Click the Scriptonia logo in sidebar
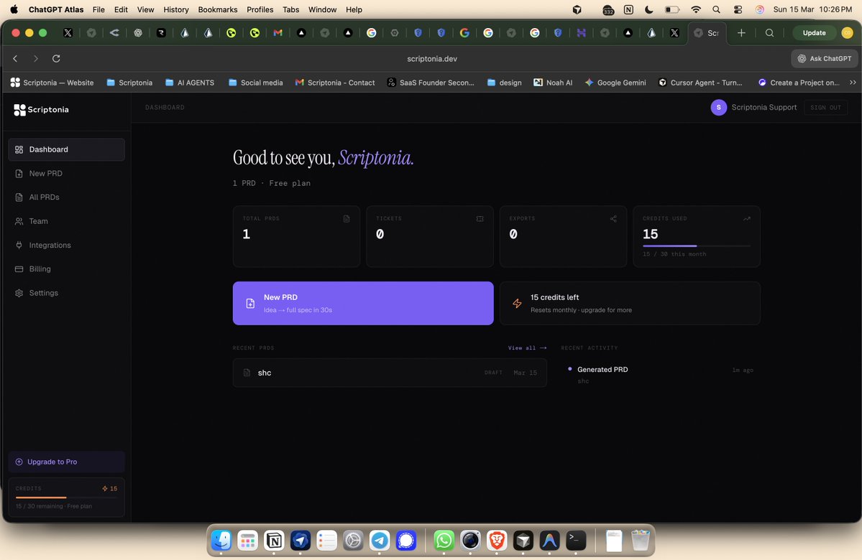 coord(41,110)
